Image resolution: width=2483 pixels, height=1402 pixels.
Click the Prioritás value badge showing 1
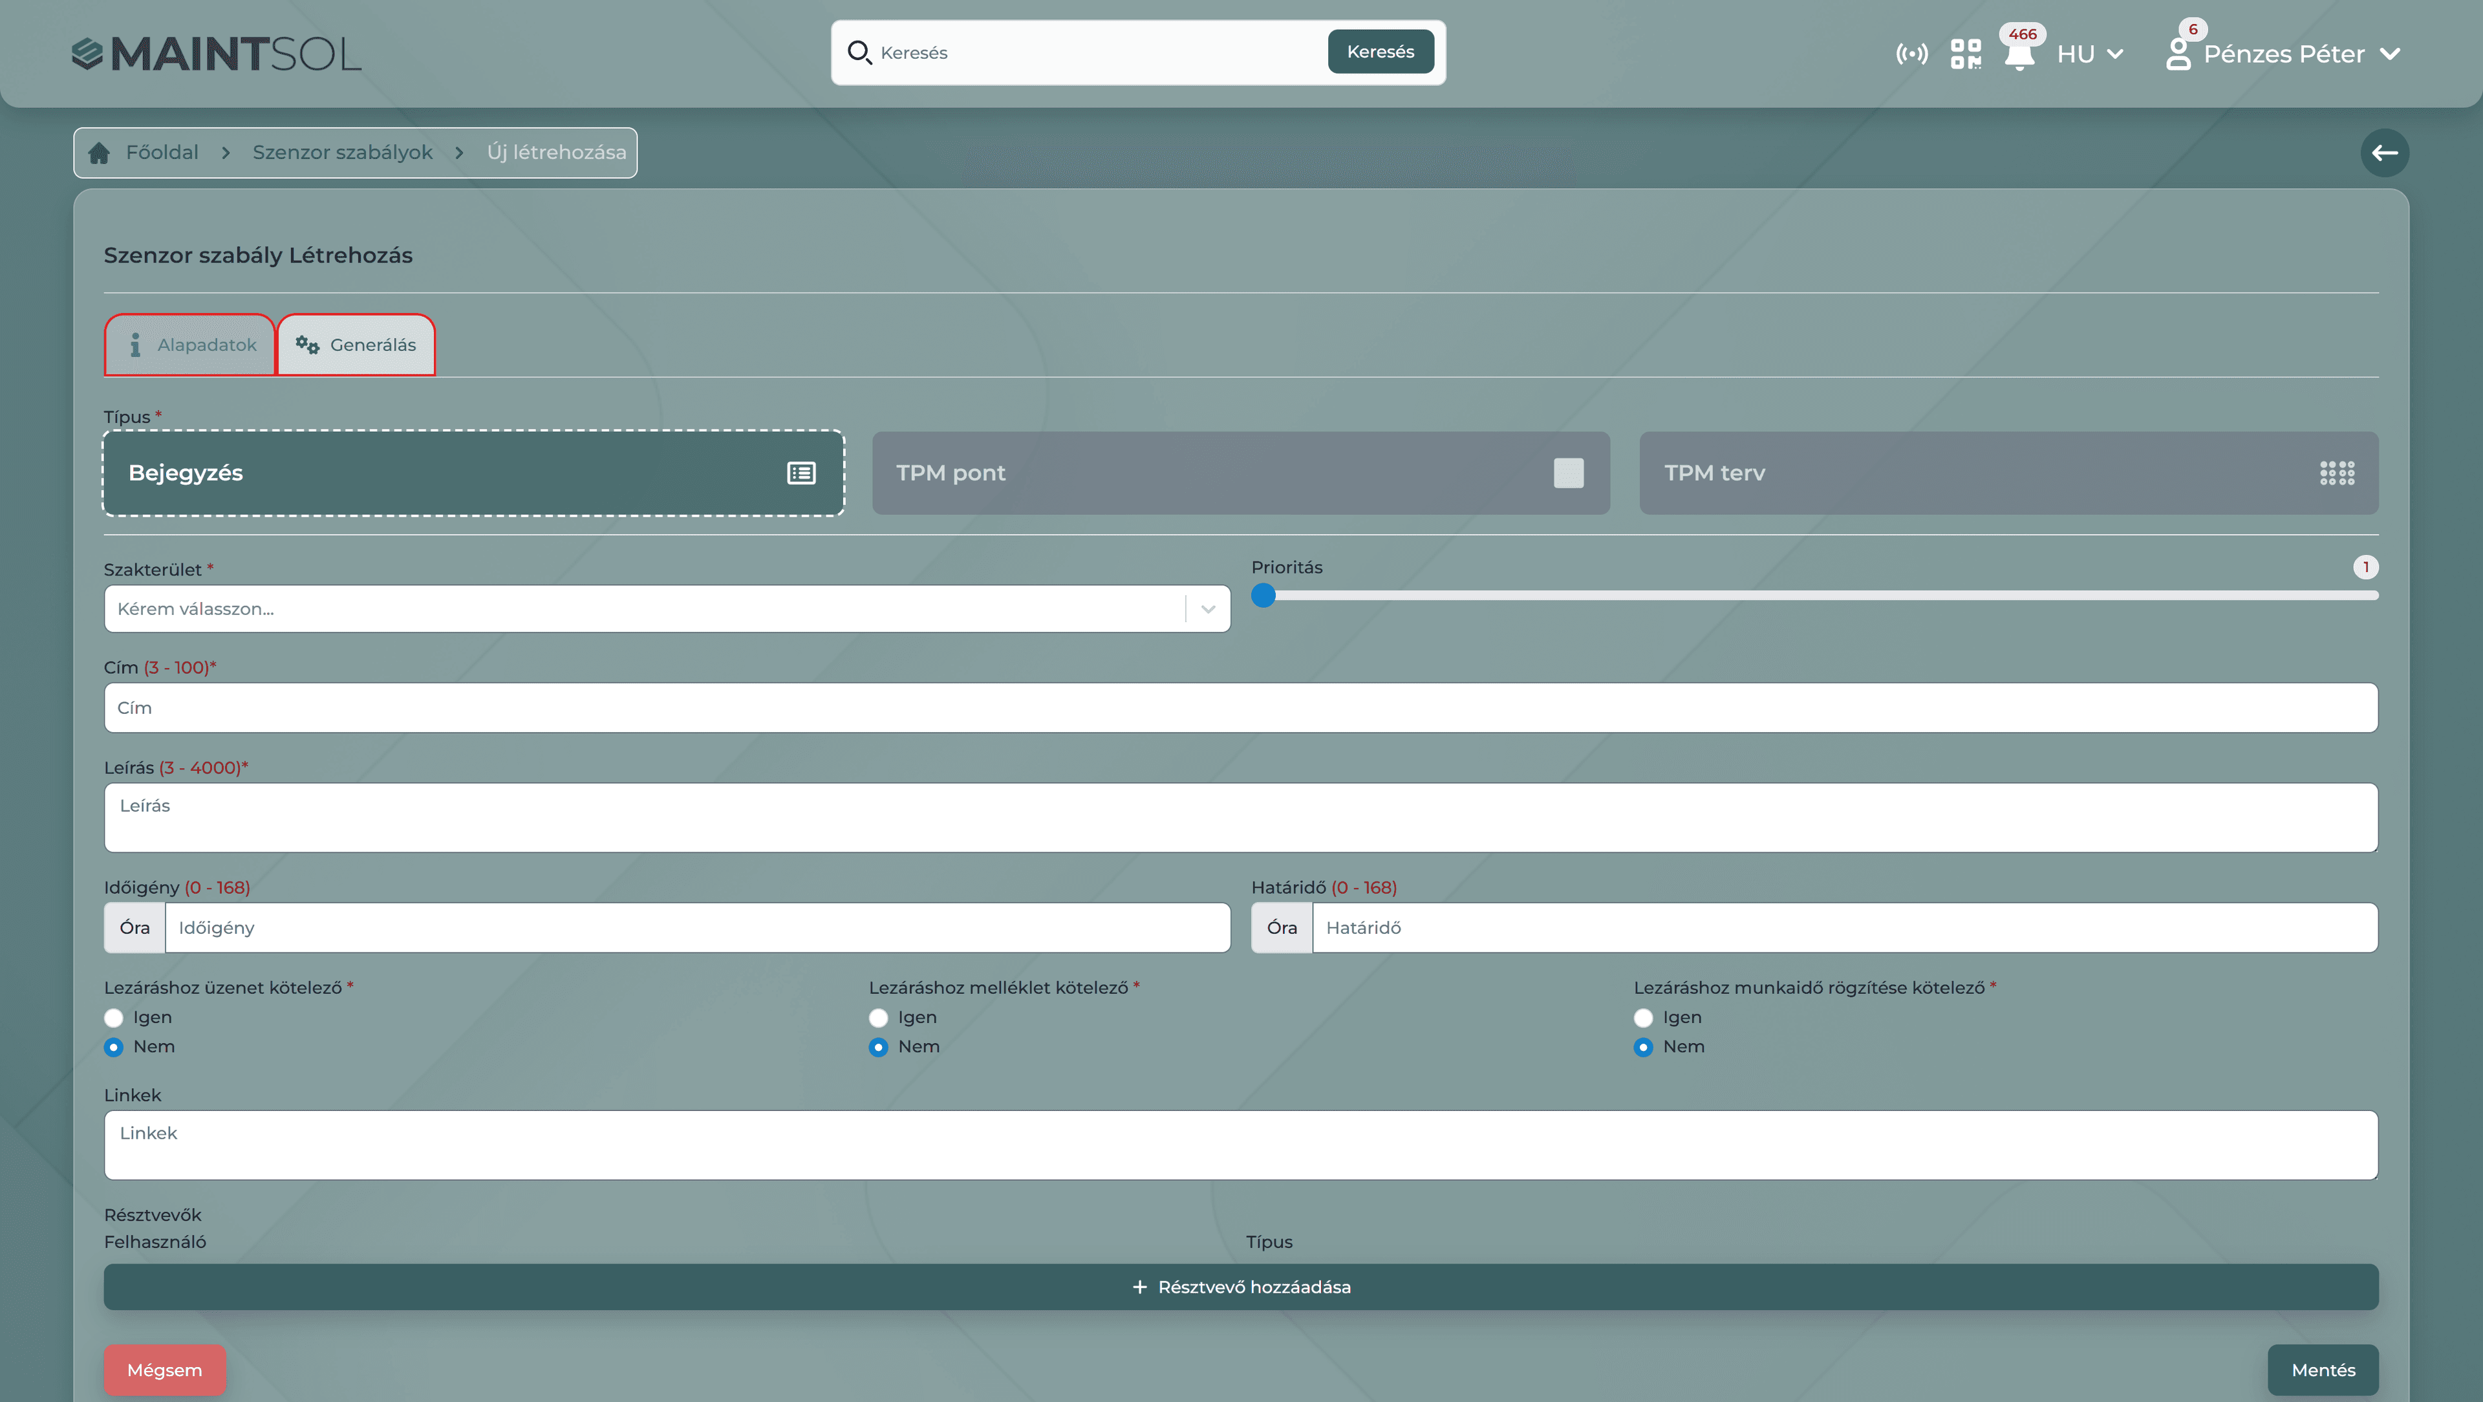point(2365,567)
